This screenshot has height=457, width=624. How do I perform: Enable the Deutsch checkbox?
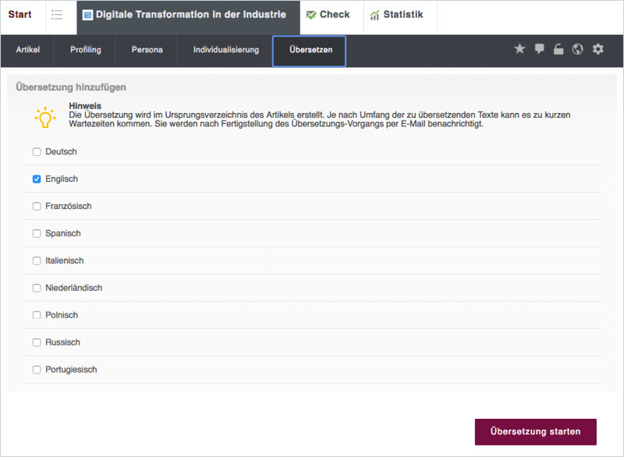37,152
